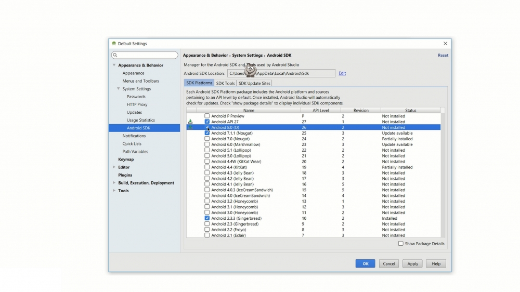Select HTTP Proxy in settings tree

pyautogui.click(x=137, y=104)
